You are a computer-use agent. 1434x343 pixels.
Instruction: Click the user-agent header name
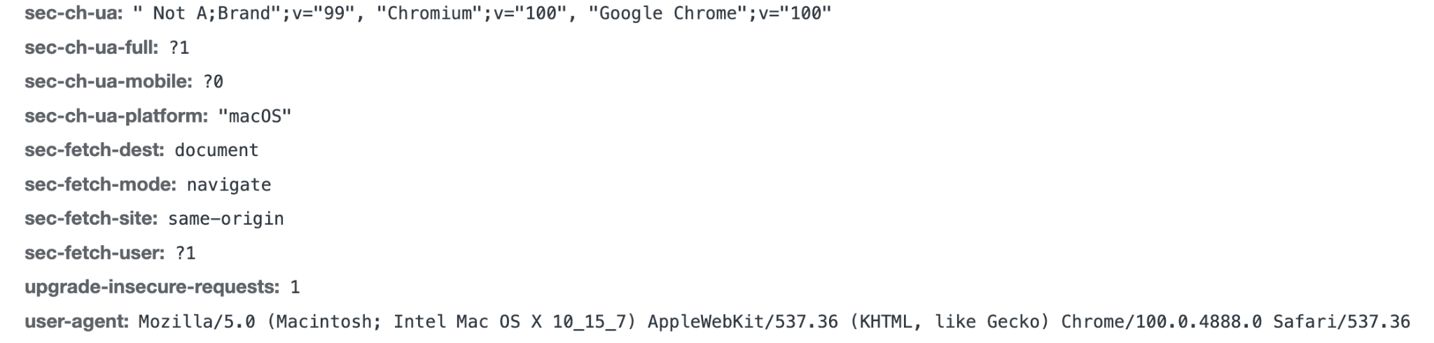[x=77, y=322]
